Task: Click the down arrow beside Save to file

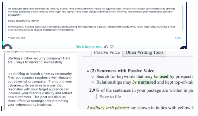Action: [96, 96]
